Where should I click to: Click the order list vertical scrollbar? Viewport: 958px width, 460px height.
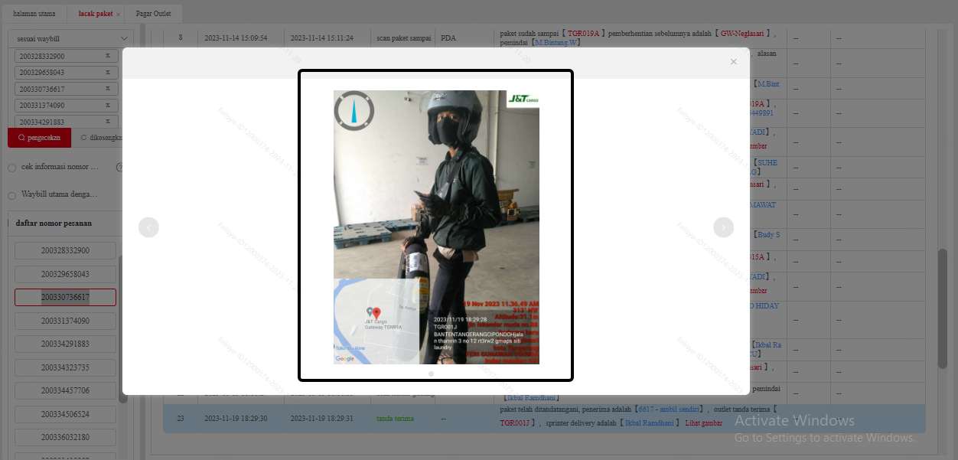(123, 329)
